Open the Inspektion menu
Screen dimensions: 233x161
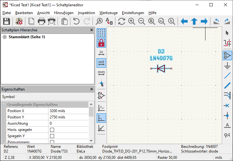tap(86, 13)
